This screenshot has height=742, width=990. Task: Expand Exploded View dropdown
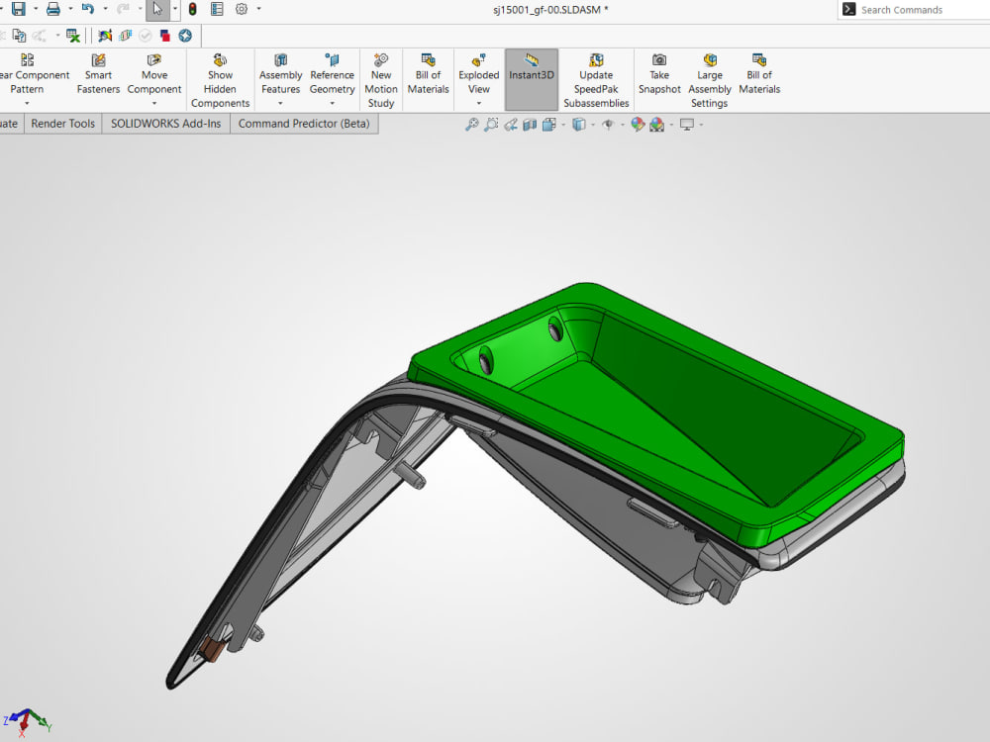478,103
